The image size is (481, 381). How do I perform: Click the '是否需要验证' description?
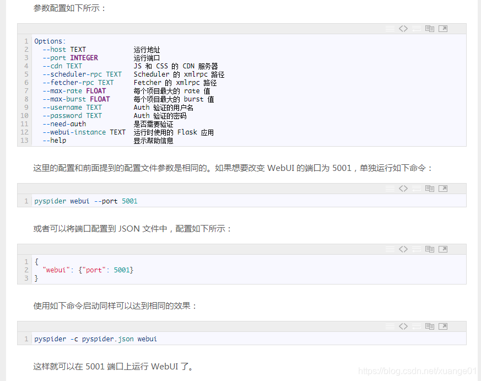click(153, 125)
